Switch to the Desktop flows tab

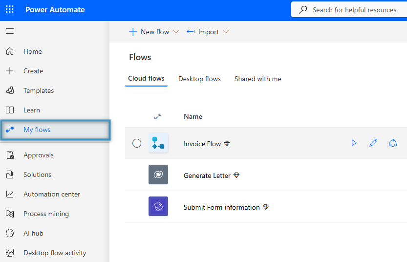pos(199,79)
